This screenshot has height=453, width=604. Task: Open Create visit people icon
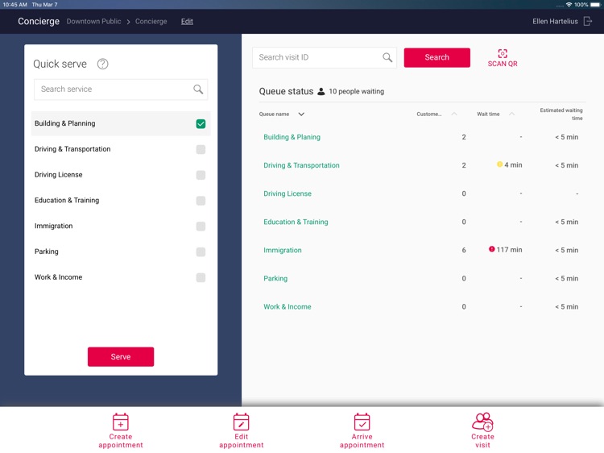point(482,422)
